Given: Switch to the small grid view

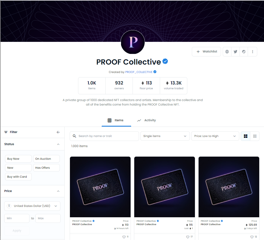Looking at the screenshot, I should tap(255, 136).
